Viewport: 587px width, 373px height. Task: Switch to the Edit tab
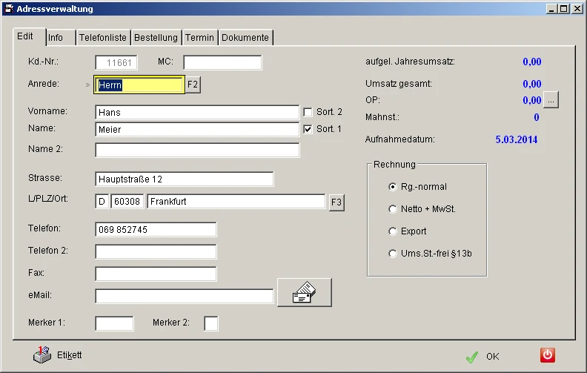coord(30,36)
